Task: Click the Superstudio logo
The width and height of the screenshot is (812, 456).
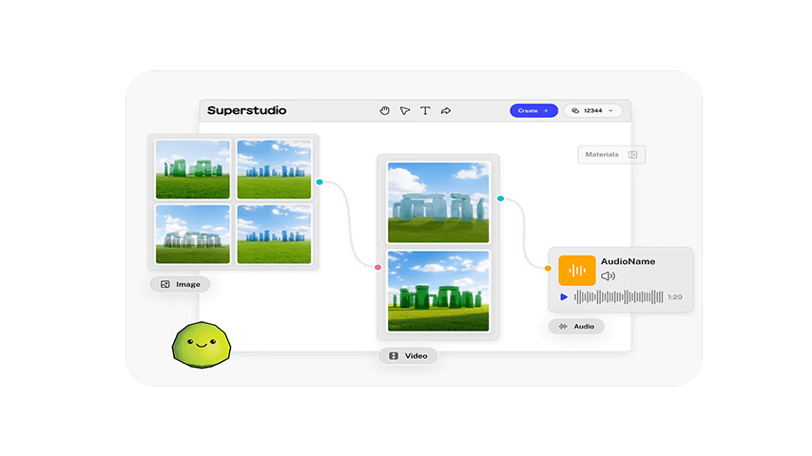Action: (246, 111)
